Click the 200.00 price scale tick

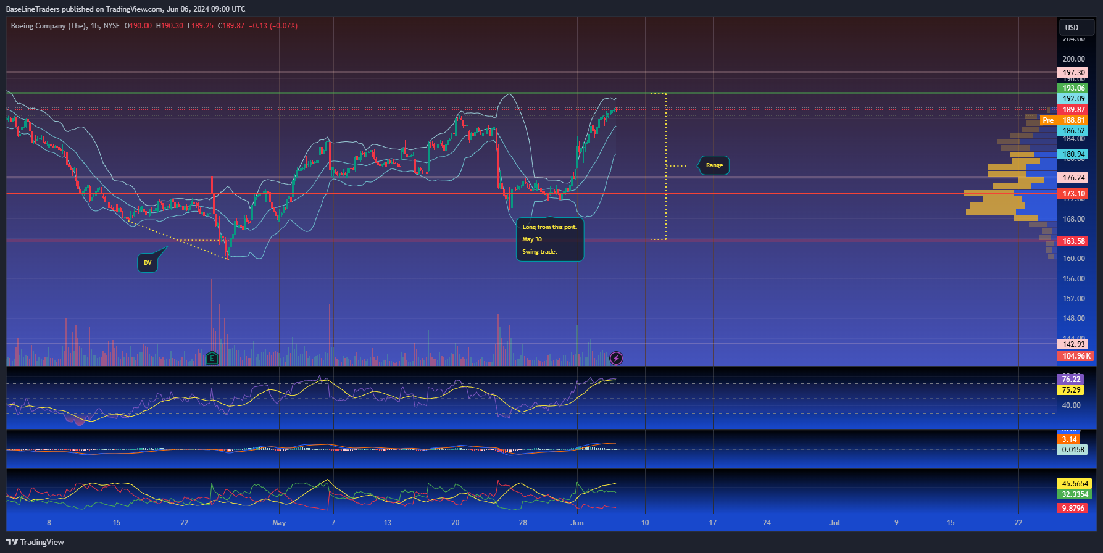click(1073, 59)
